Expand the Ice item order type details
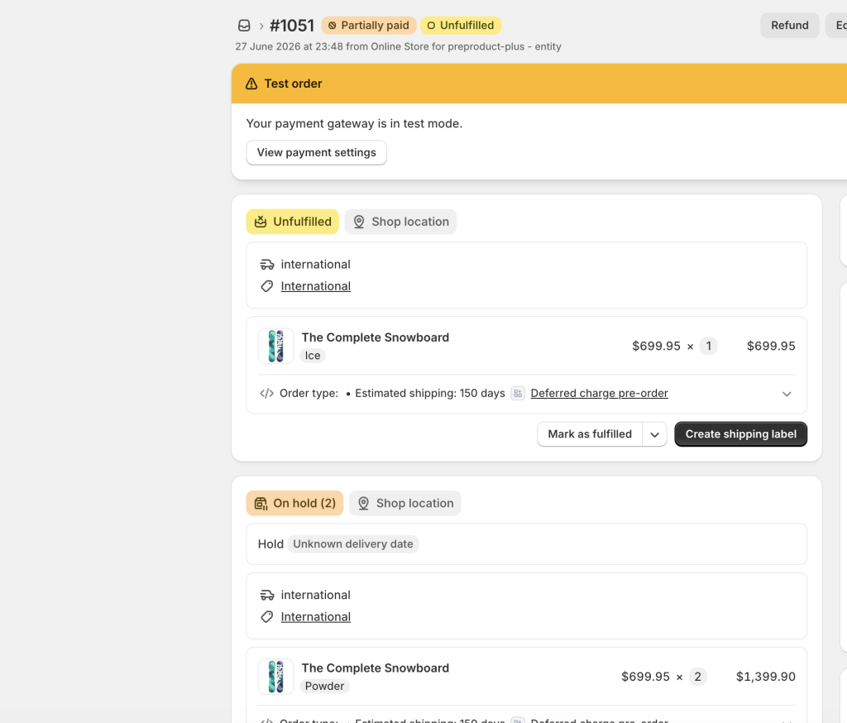This screenshot has width=847, height=723. click(787, 394)
